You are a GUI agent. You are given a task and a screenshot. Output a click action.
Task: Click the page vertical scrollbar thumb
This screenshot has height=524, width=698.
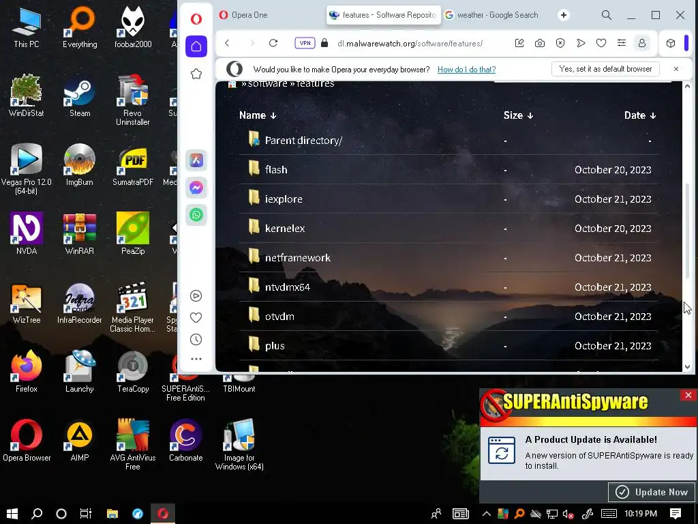[x=687, y=231]
